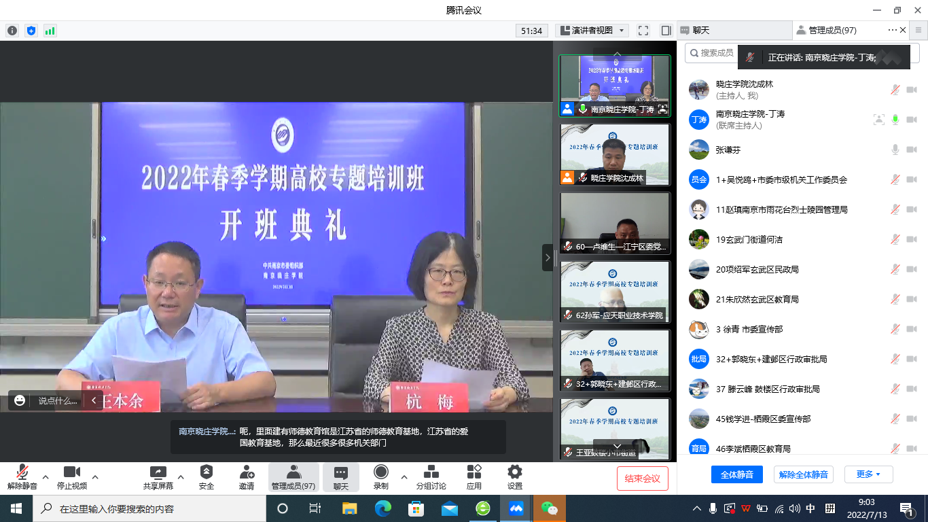Screen dimensions: 928x522
Task: Click the fullscreen icon in top bar
Action: point(643,31)
